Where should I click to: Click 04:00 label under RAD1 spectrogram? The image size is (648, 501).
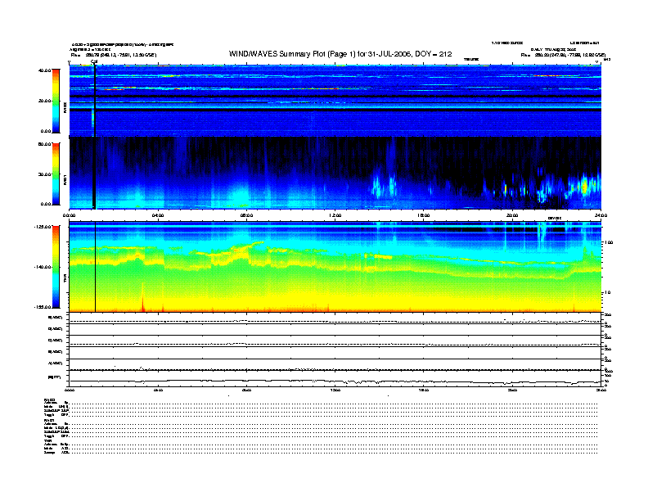pos(158,215)
